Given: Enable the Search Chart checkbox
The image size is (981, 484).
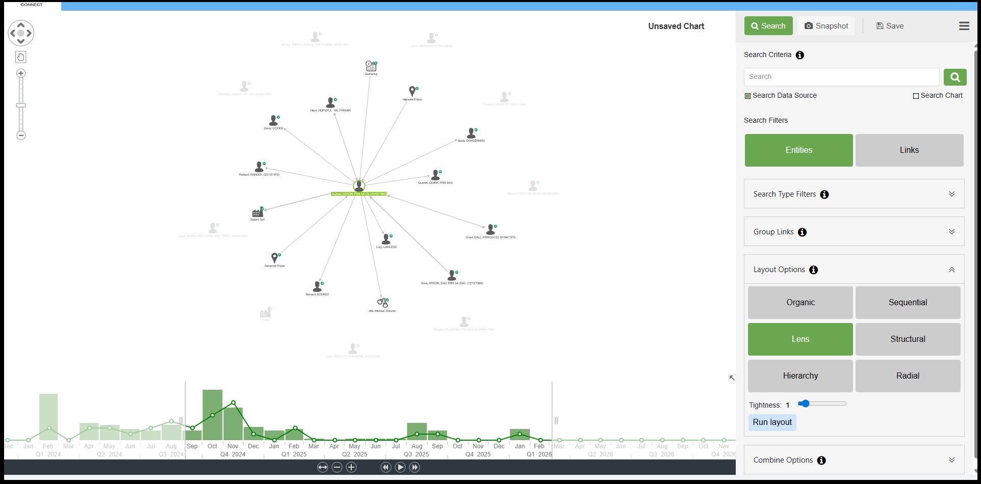Looking at the screenshot, I should 916,96.
